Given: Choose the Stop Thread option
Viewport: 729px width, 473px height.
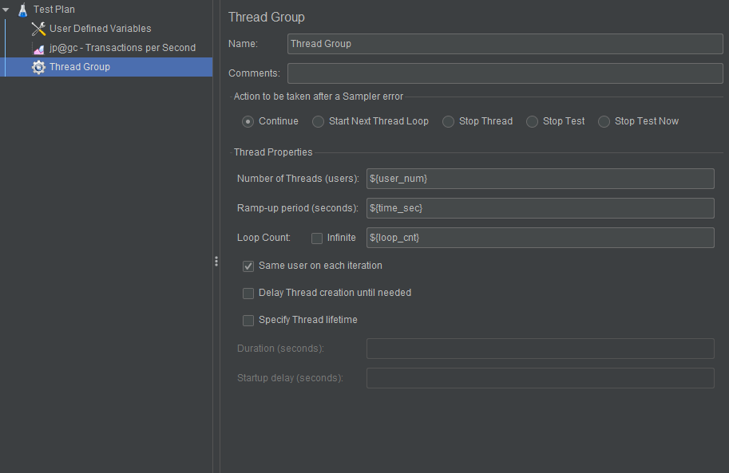Looking at the screenshot, I should point(448,122).
